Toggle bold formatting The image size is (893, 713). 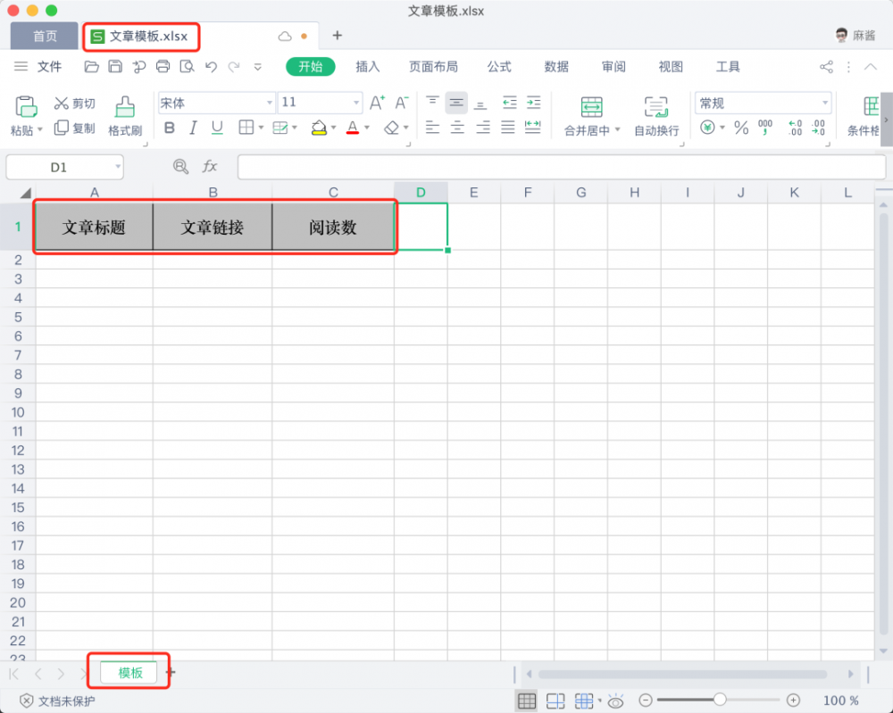(169, 128)
